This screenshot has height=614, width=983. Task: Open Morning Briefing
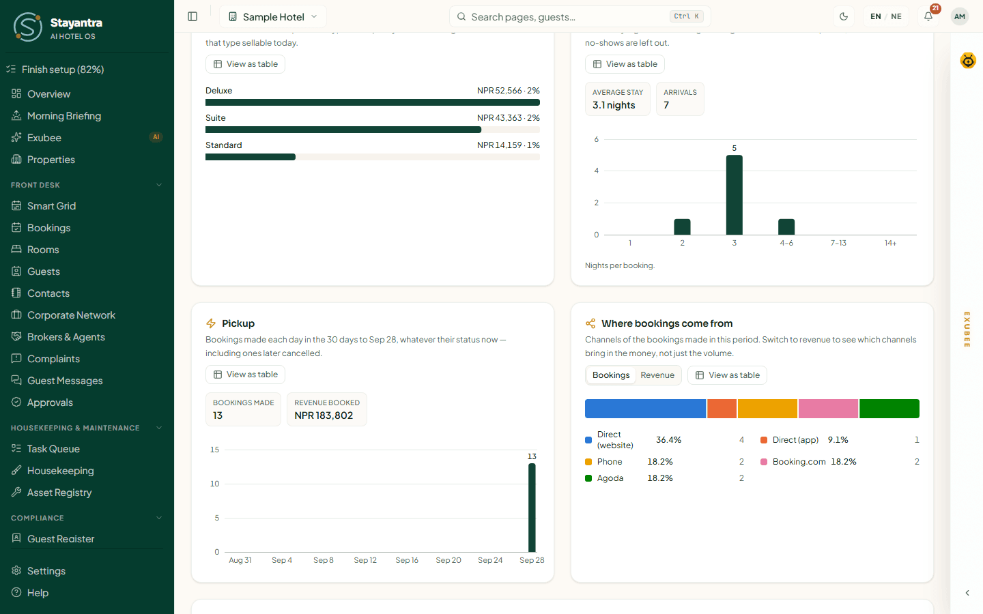(x=87, y=116)
